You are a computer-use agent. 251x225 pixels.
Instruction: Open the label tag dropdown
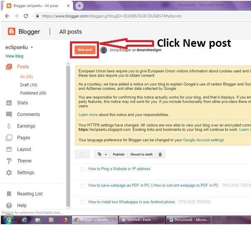point(102,154)
